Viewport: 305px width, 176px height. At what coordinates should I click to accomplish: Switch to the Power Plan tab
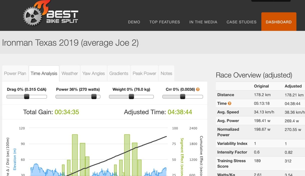pyautogui.click(x=15, y=73)
